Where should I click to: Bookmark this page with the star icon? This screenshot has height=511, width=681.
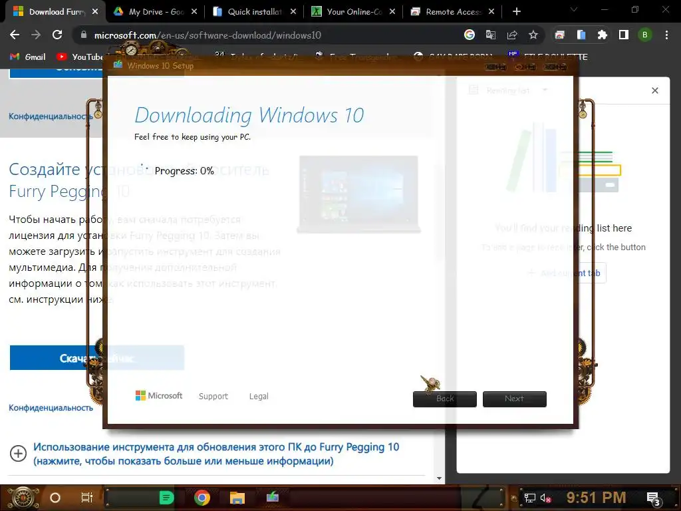pyautogui.click(x=533, y=35)
